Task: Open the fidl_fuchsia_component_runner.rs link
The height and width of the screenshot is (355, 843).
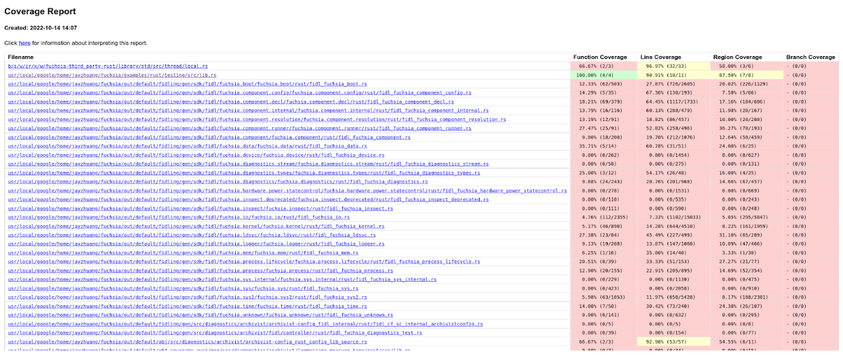Action: [239, 128]
